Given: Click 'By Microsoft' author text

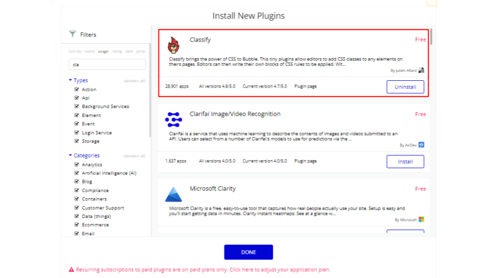Looking at the screenshot, I should [x=406, y=220].
